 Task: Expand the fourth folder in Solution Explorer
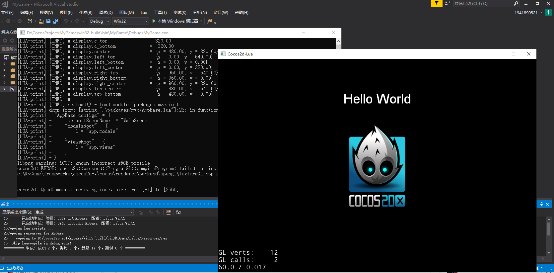[x=4, y=83]
